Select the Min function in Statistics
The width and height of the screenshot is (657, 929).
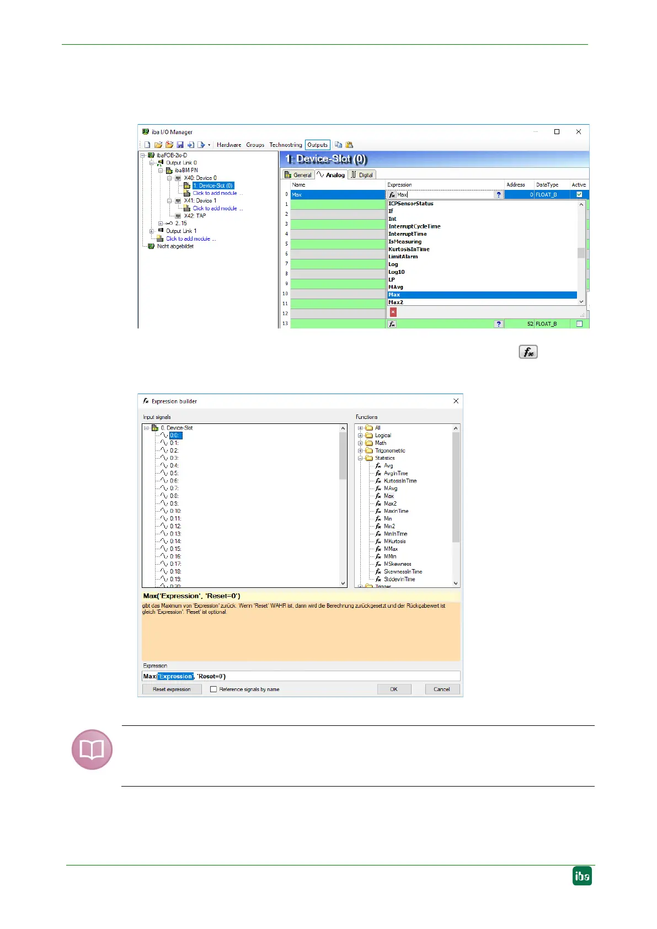point(388,519)
